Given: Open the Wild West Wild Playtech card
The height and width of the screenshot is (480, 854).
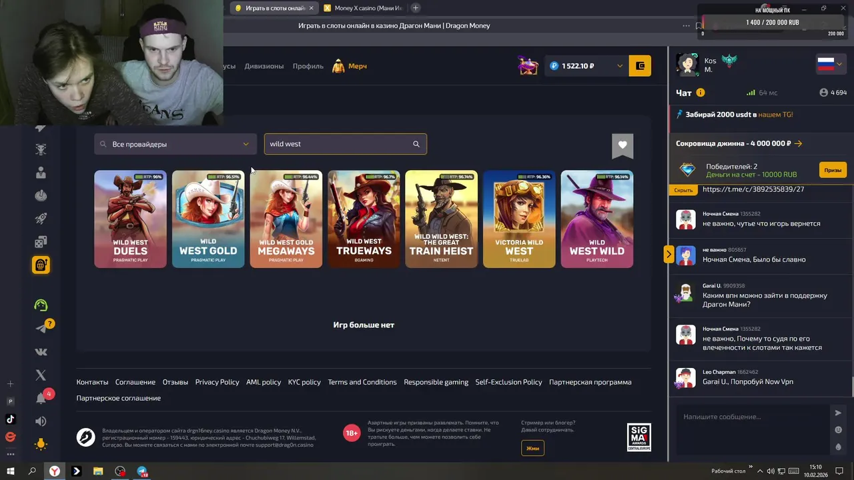Looking at the screenshot, I should 597,219.
